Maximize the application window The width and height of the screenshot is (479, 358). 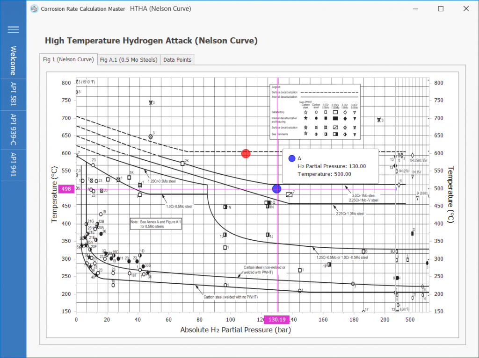pyautogui.click(x=441, y=9)
